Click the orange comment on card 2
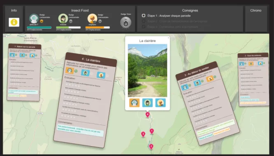Screen dimensions: 274x156 (x=253, y=103)
